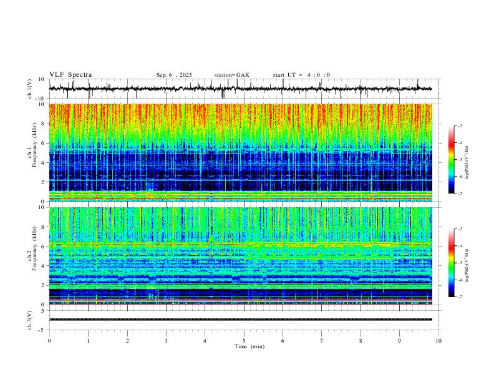Click the "station=GAK" header label

click(231, 75)
